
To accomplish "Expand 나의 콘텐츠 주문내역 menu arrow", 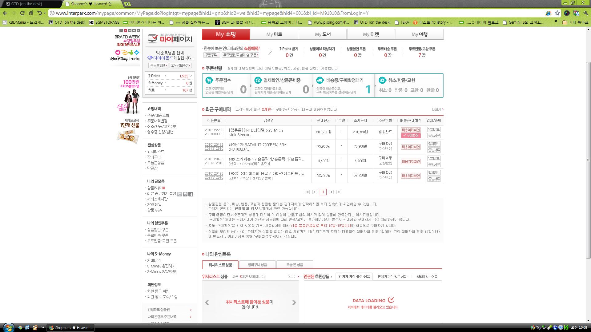I will pos(191,317).
